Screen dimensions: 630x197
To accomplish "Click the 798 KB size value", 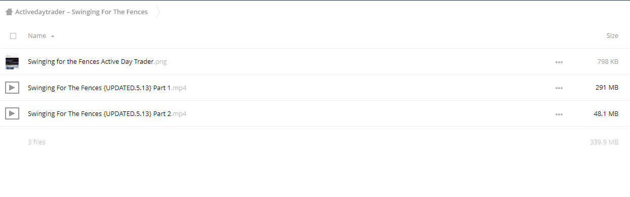I will point(608,62).
